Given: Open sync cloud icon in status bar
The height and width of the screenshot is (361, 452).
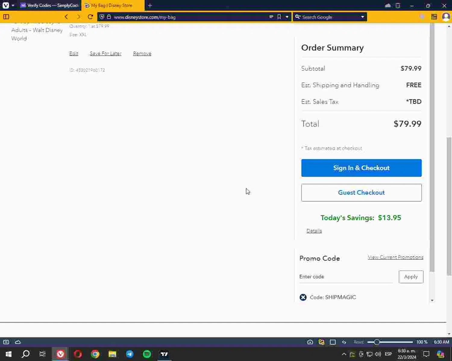Looking at the screenshot, I should 18,342.
